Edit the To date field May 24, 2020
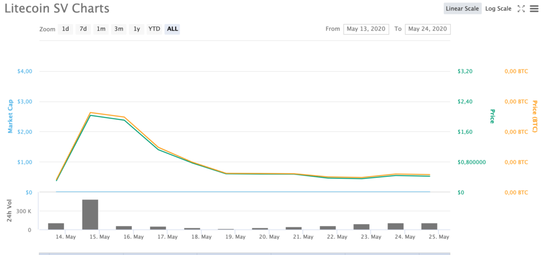The width and height of the screenshot is (545, 255). click(x=427, y=29)
